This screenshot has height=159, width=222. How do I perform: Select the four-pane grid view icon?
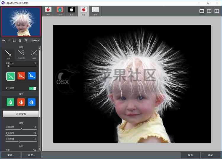pos(217,11)
